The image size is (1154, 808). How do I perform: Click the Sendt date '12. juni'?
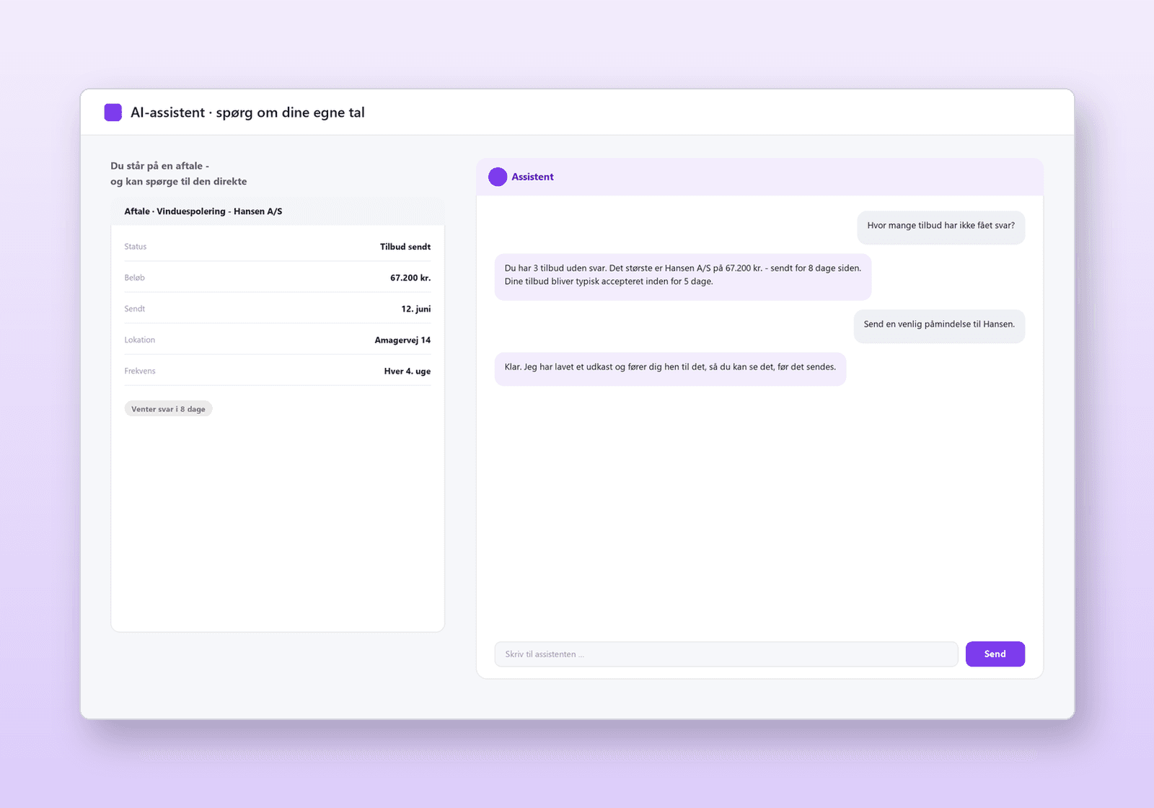(x=416, y=309)
